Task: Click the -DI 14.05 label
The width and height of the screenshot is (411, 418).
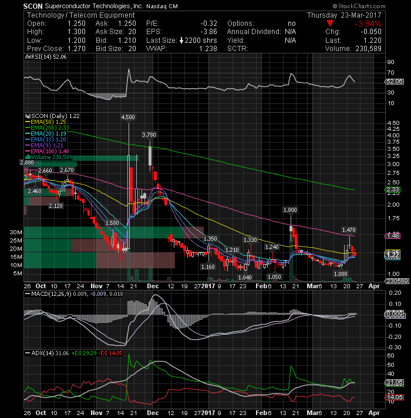Action: click(x=110, y=353)
